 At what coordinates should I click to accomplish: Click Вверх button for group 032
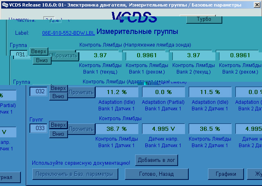point(58,88)
